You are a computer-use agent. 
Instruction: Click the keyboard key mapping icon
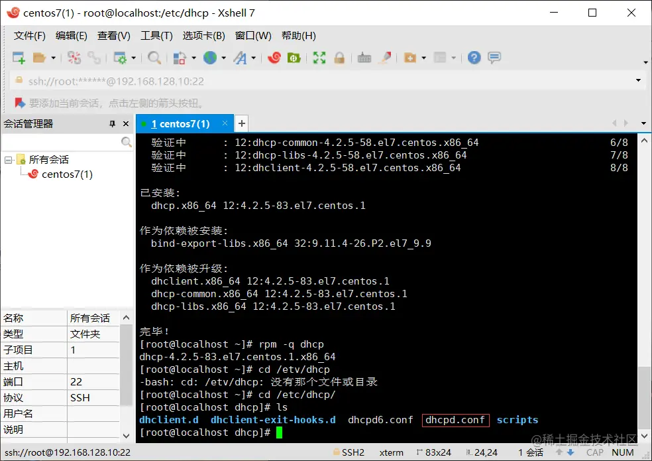pyautogui.click(x=364, y=58)
